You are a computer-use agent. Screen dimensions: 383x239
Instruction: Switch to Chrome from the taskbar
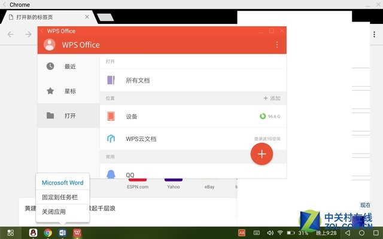coord(48,232)
